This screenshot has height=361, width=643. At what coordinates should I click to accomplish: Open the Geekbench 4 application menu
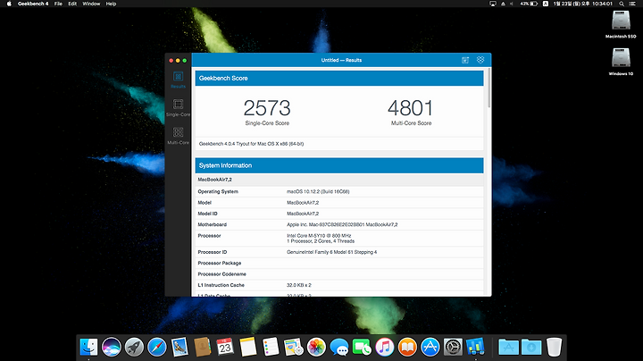tap(33, 4)
